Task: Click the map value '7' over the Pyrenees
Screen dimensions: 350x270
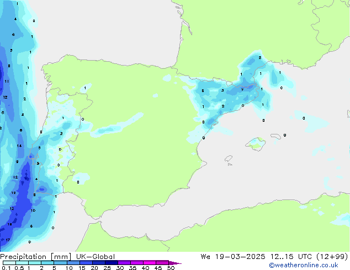Action: coord(242,90)
